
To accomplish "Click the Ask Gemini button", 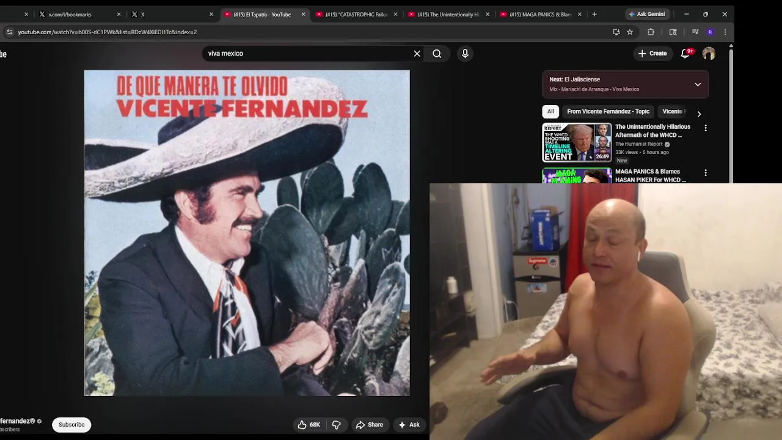I will click(x=647, y=14).
